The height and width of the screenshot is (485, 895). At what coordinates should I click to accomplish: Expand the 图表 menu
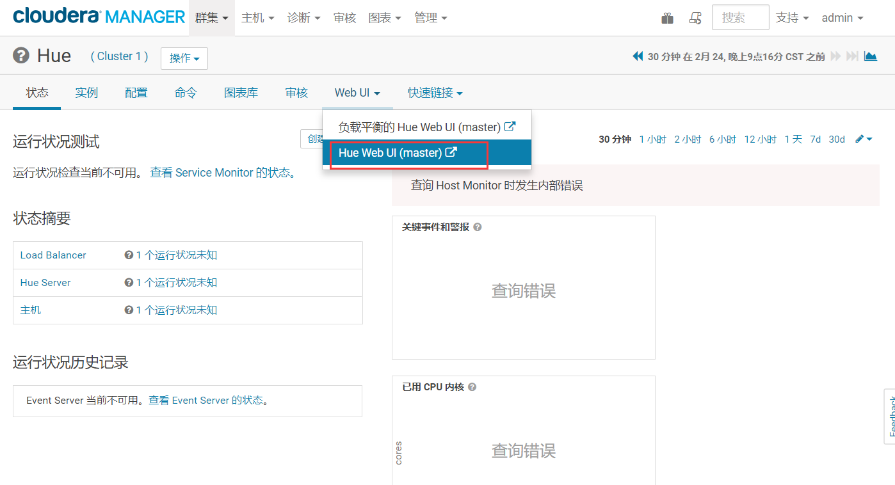click(x=385, y=18)
